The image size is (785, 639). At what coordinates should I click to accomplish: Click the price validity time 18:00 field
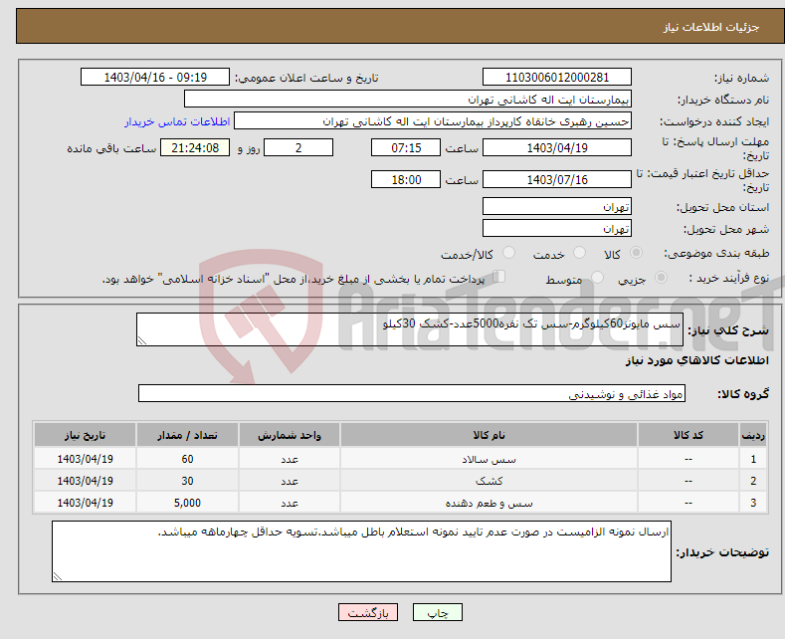coord(406,179)
